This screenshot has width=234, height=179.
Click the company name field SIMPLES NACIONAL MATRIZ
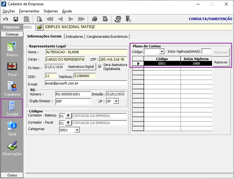138,27
